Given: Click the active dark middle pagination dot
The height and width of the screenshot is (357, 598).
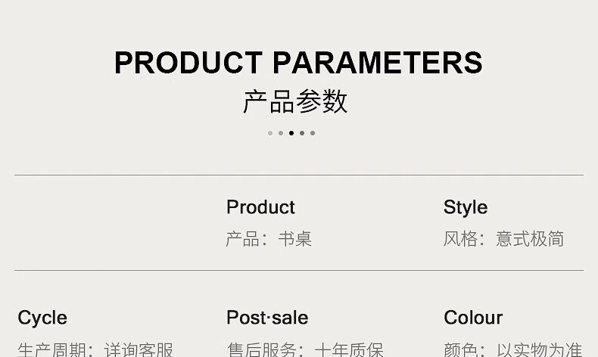Looking at the screenshot, I should pos(291,133).
